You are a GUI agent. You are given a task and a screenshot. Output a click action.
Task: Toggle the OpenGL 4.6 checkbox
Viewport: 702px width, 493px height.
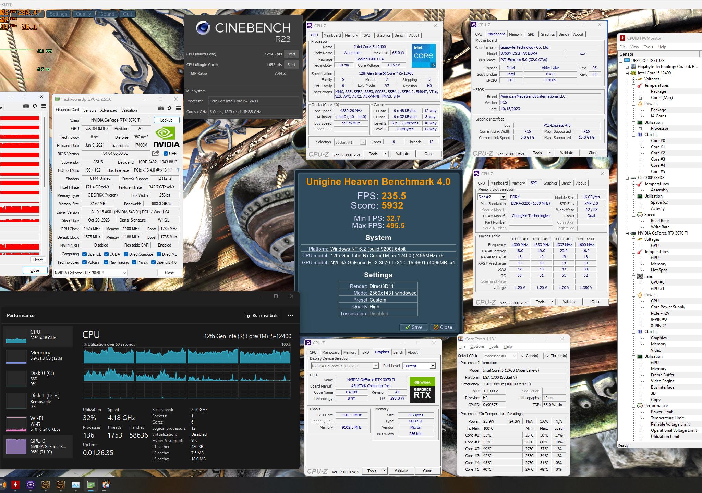coord(153,262)
